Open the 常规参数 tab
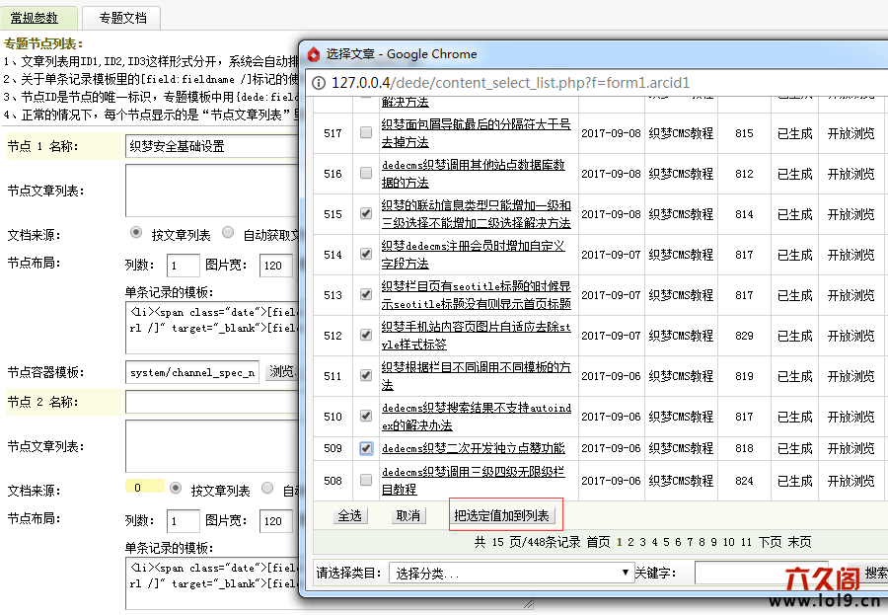Viewport: 888px width, 615px height. pyautogui.click(x=35, y=18)
